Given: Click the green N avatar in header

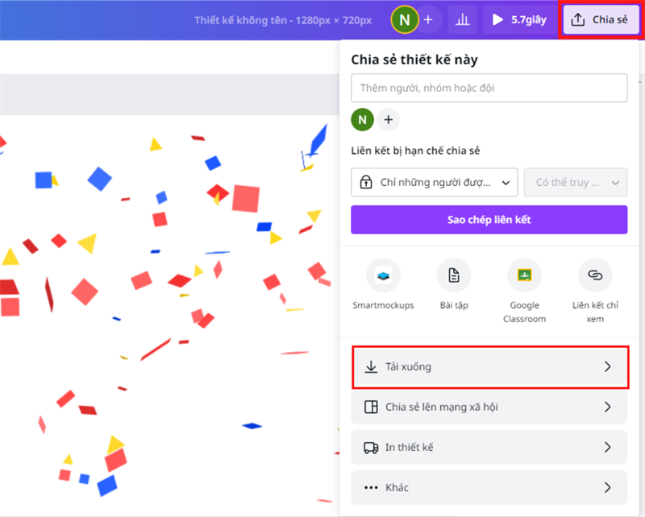Looking at the screenshot, I should point(404,19).
